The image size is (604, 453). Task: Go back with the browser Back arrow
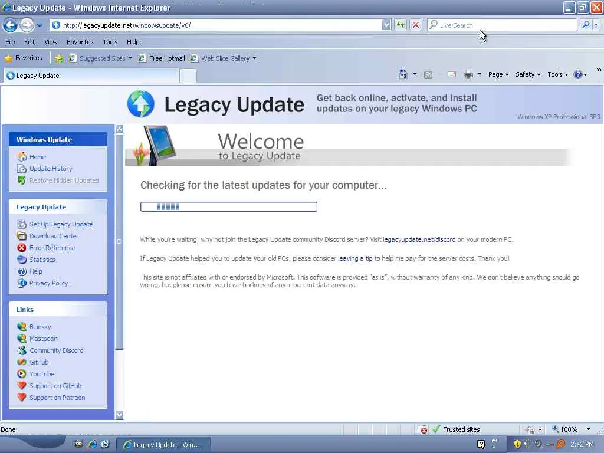11,25
